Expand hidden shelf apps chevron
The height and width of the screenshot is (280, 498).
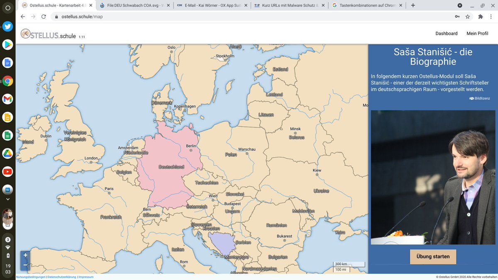point(7,199)
